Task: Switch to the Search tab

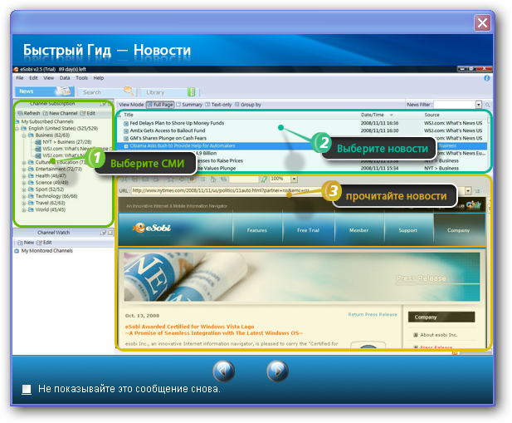Action: (106, 92)
